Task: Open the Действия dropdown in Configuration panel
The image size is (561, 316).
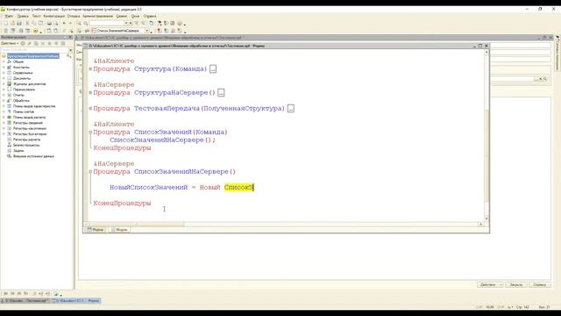Action: 10,43
